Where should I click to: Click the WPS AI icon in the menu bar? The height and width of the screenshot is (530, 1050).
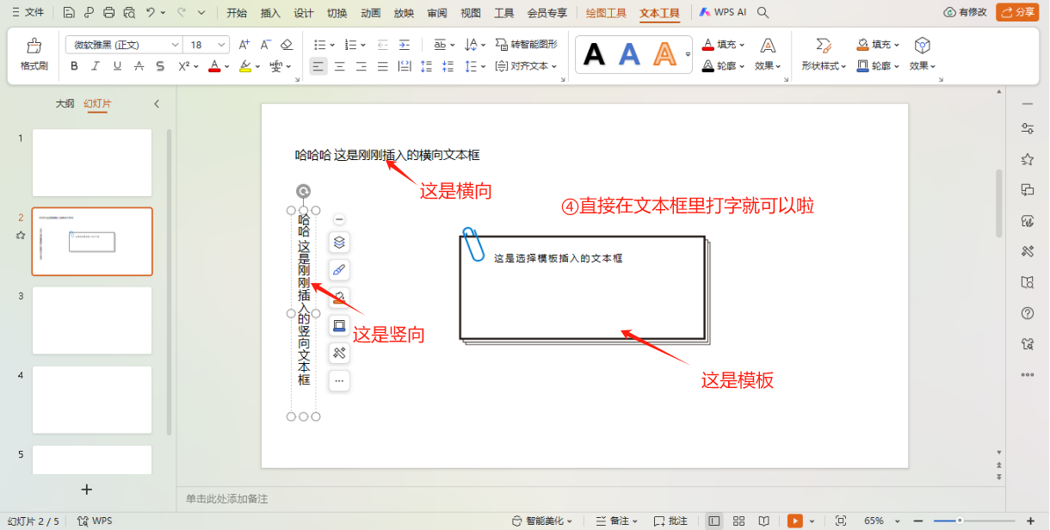(x=721, y=12)
